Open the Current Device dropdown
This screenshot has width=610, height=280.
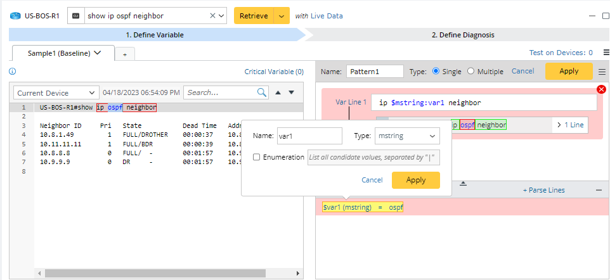point(56,92)
